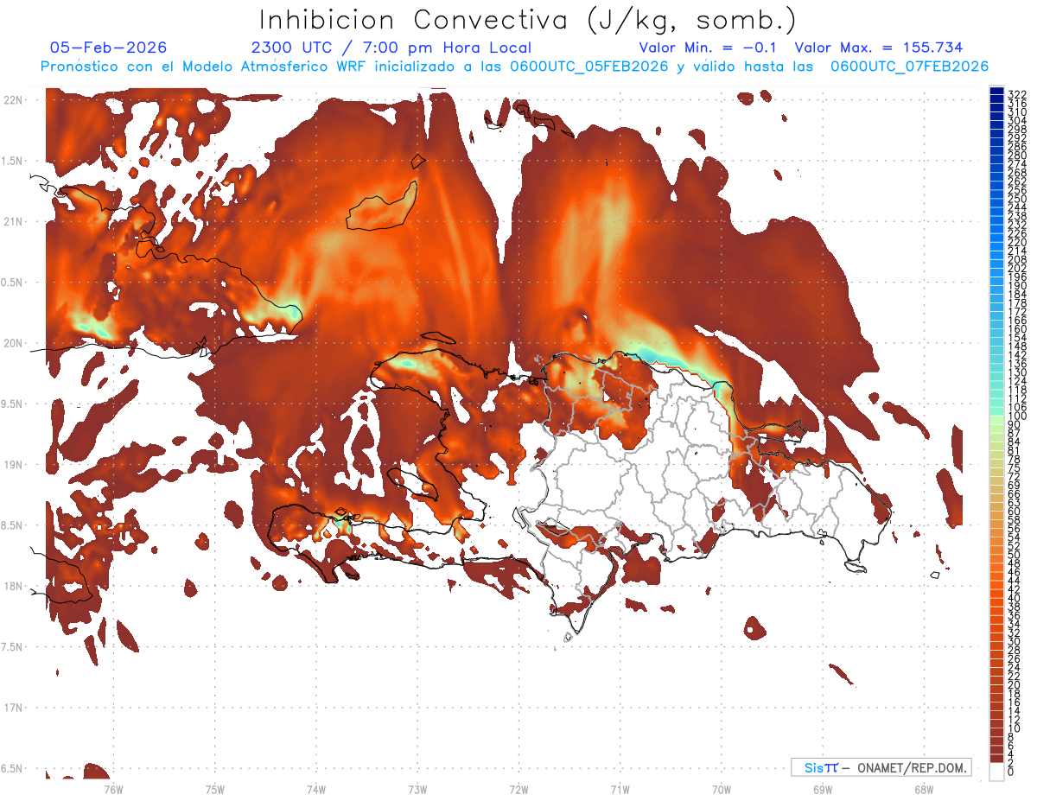The image size is (1037, 801).
Task: Click the '69W' longitude label
Action: [823, 789]
